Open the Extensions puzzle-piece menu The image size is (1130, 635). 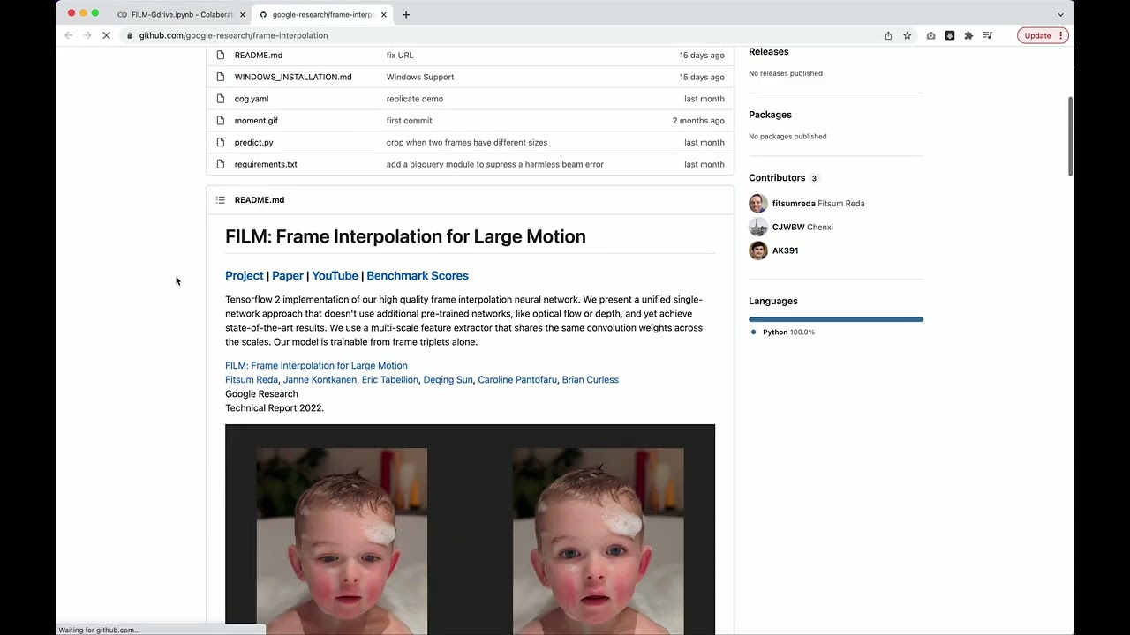(x=968, y=35)
